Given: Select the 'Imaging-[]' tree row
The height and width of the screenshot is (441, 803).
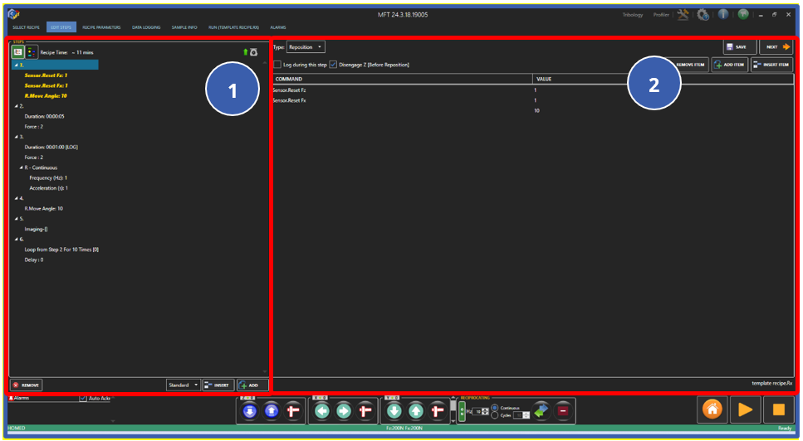Looking at the screenshot, I should (36, 229).
